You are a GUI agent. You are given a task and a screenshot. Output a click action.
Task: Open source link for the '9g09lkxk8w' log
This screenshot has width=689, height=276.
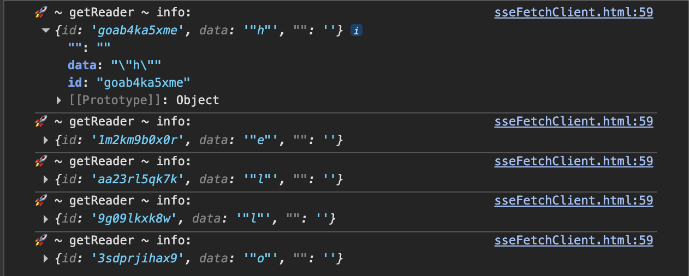pos(573,201)
